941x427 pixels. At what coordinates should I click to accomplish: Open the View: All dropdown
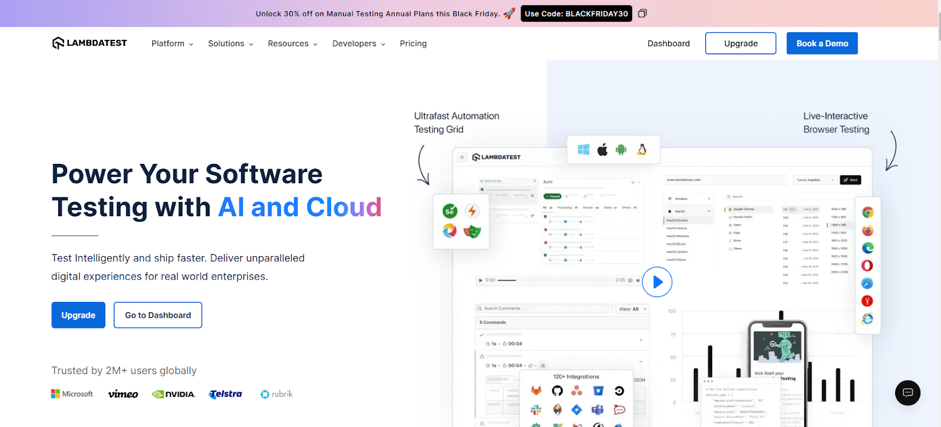coord(632,309)
